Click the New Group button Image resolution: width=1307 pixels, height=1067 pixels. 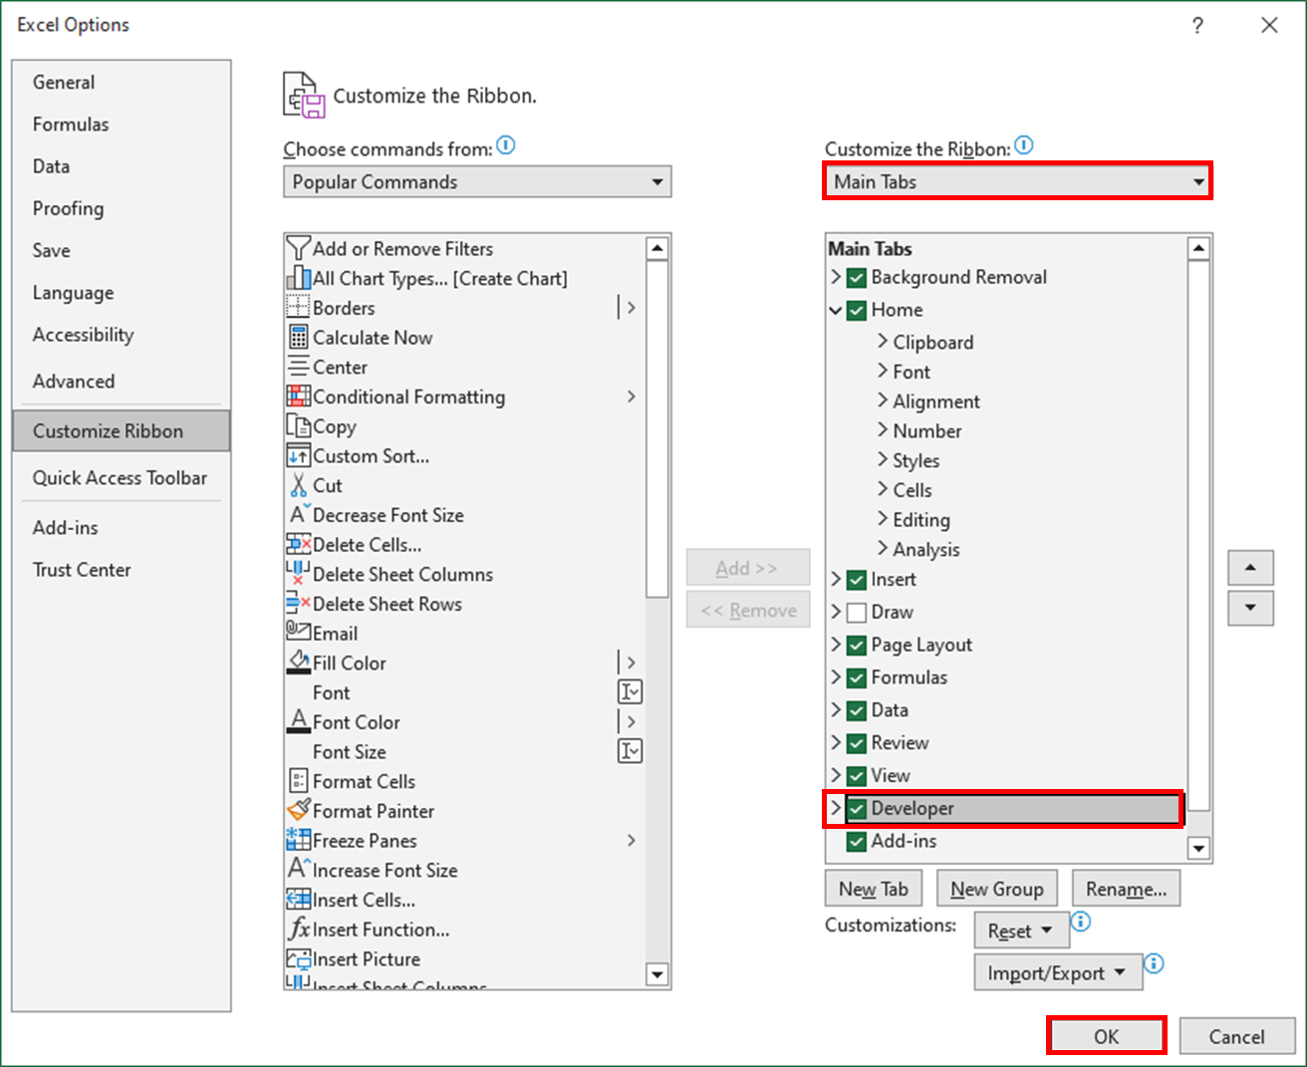pos(996,889)
